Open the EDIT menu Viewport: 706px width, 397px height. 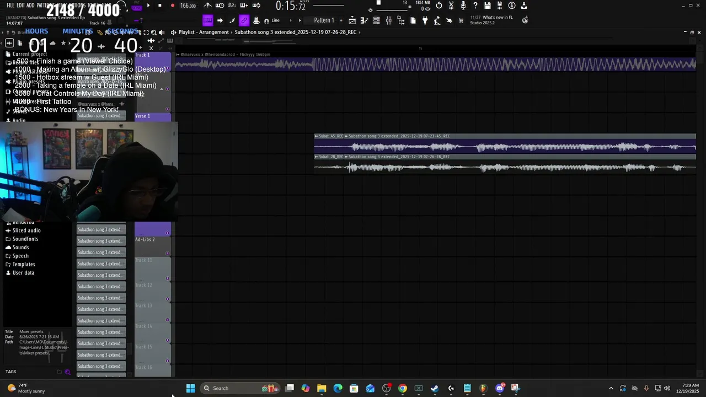[x=21, y=5]
